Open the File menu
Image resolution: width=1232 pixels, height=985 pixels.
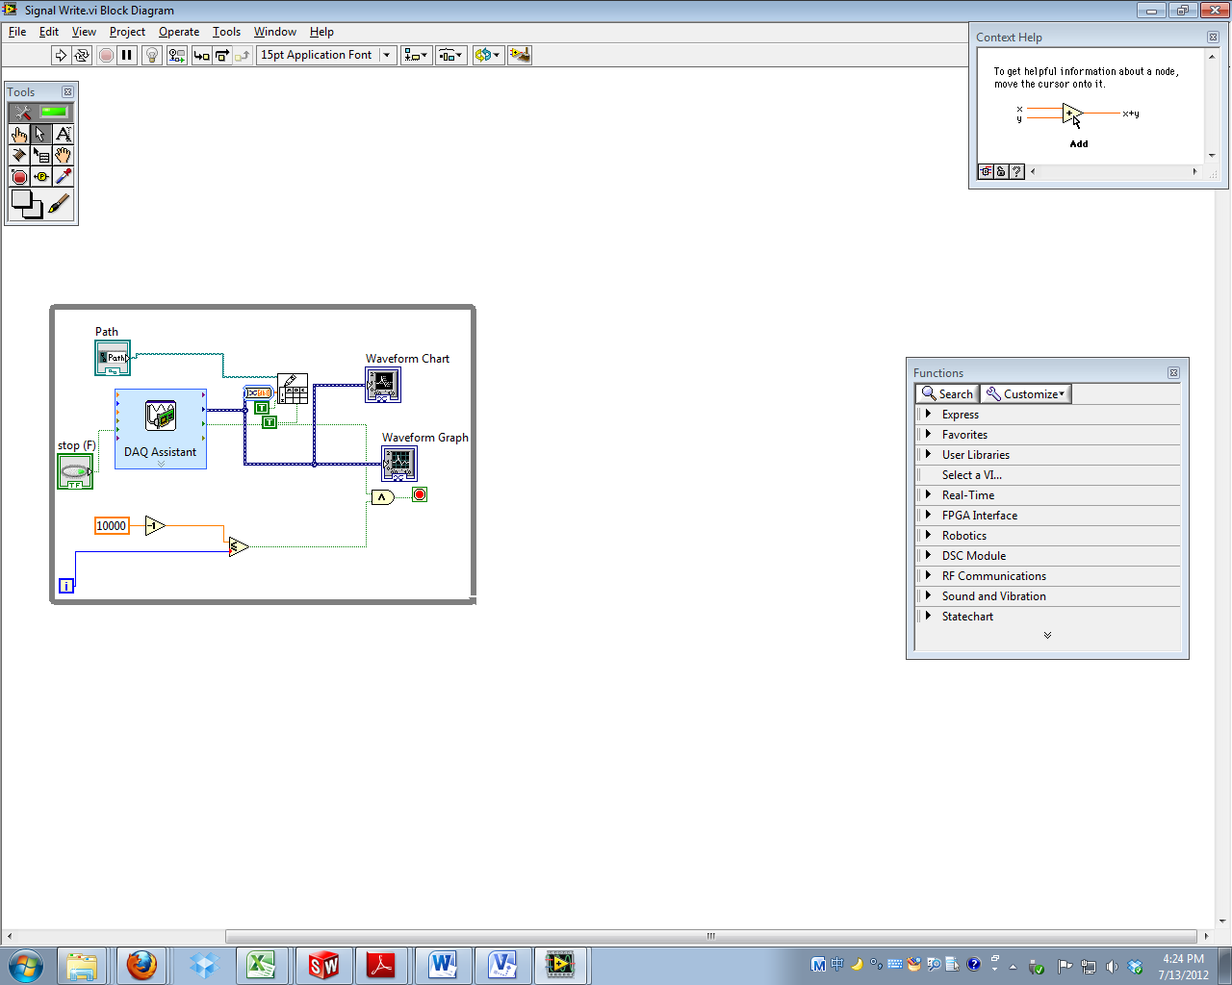17,32
